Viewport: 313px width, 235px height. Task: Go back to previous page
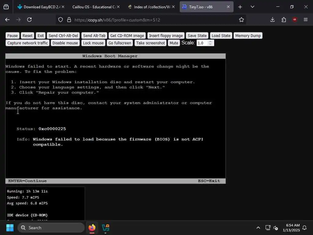7,20
